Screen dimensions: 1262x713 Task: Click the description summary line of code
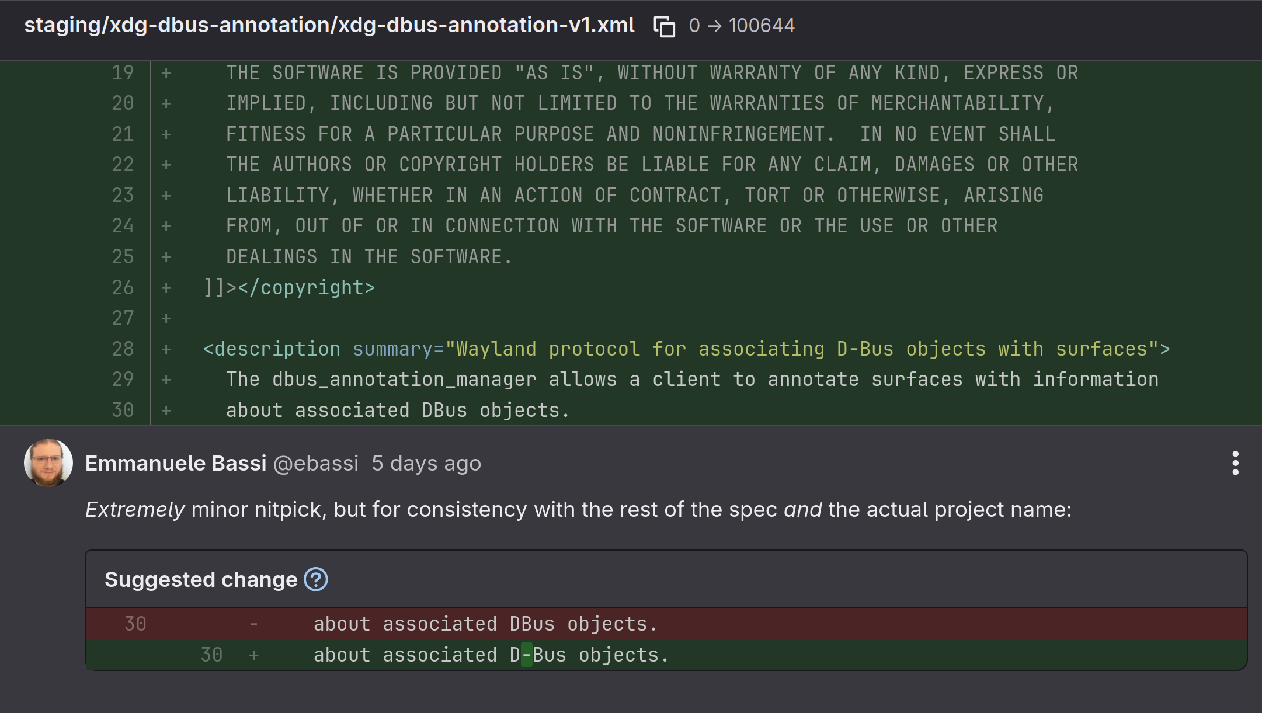click(x=687, y=349)
